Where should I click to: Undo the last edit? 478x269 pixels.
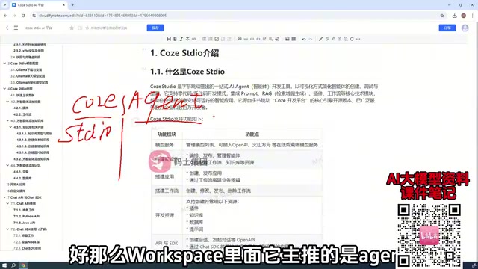304,39
